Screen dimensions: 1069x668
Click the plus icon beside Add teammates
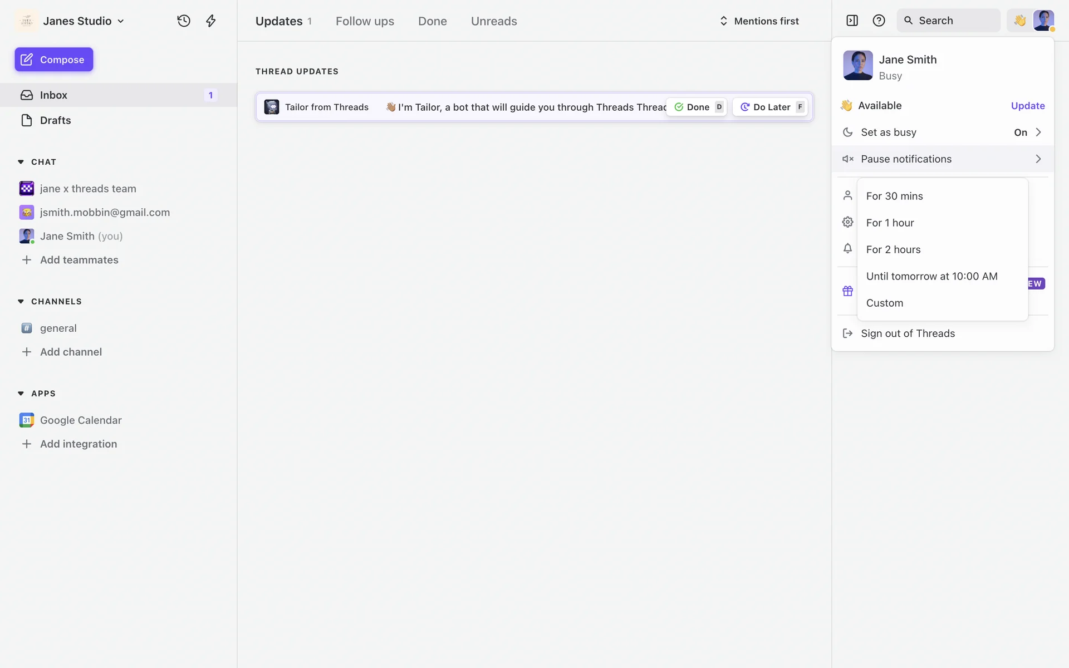[26, 260]
